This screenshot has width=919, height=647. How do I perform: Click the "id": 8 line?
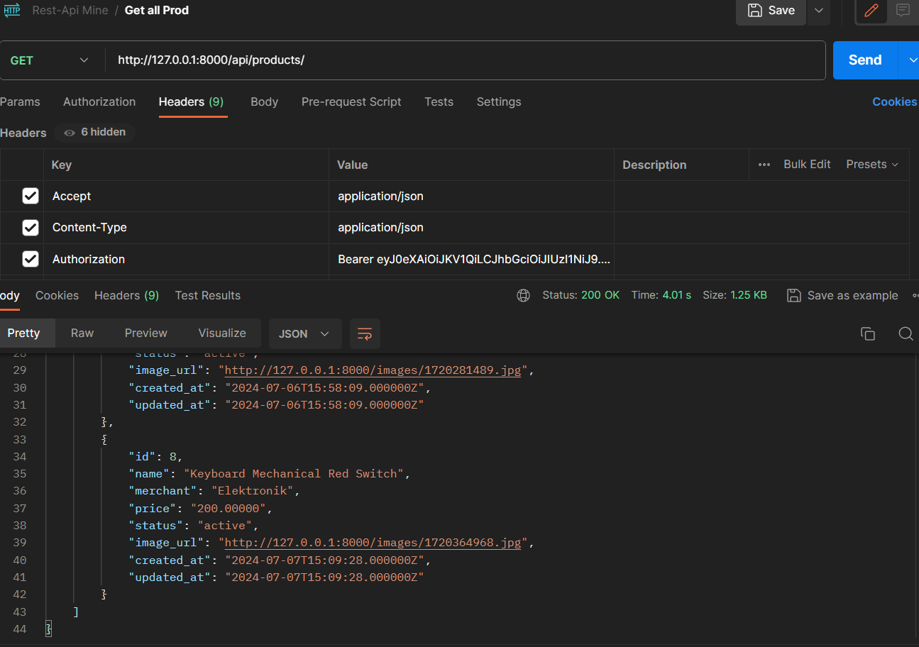(x=155, y=457)
